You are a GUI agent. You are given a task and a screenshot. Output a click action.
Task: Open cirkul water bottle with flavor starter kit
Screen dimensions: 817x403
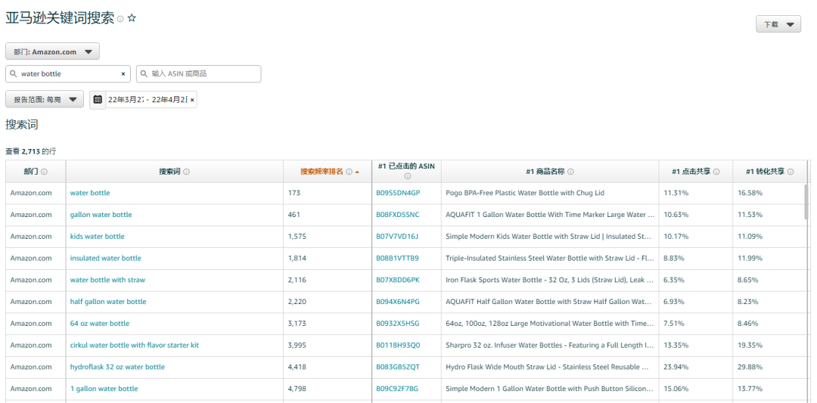coord(135,346)
